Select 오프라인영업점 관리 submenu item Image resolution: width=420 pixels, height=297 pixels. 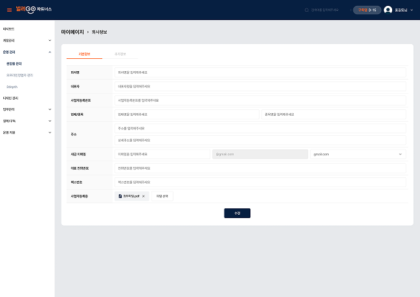(x=19, y=75)
